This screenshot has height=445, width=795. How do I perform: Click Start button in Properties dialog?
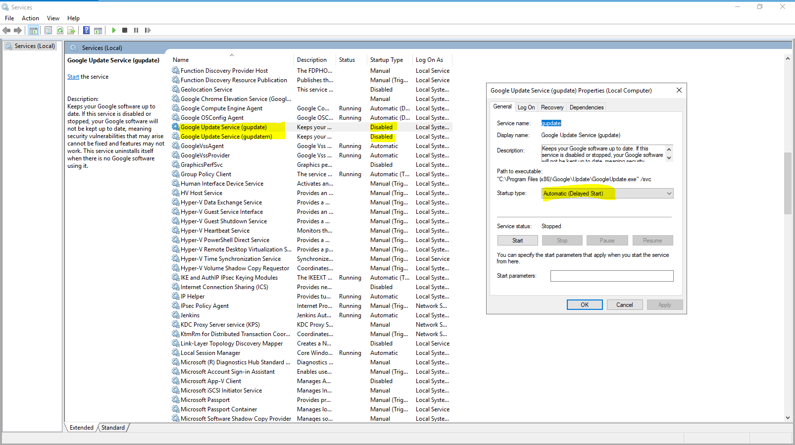point(518,241)
